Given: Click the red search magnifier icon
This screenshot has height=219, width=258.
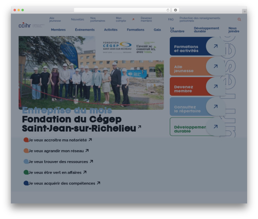Looking at the screenshot, I should pos(239,20).
